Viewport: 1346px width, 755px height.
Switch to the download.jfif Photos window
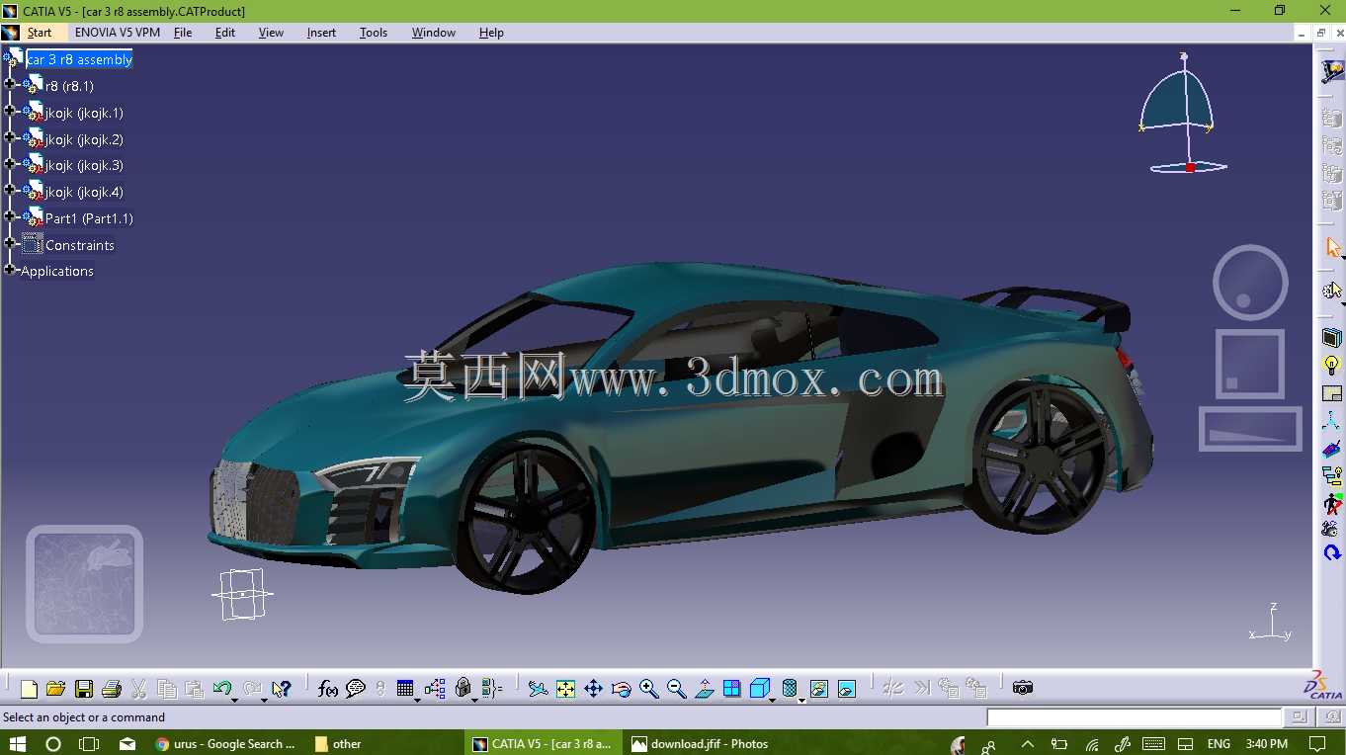700,744
